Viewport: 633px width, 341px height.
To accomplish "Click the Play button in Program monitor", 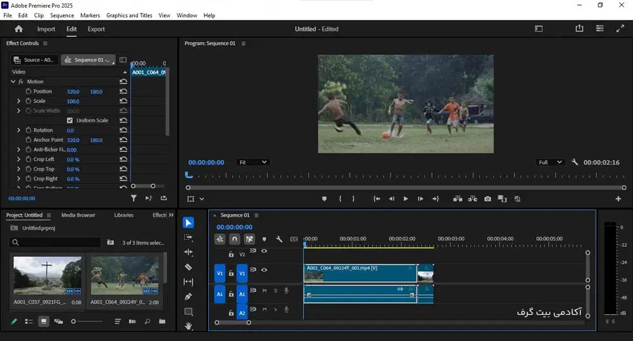I will tap(406, 199).
